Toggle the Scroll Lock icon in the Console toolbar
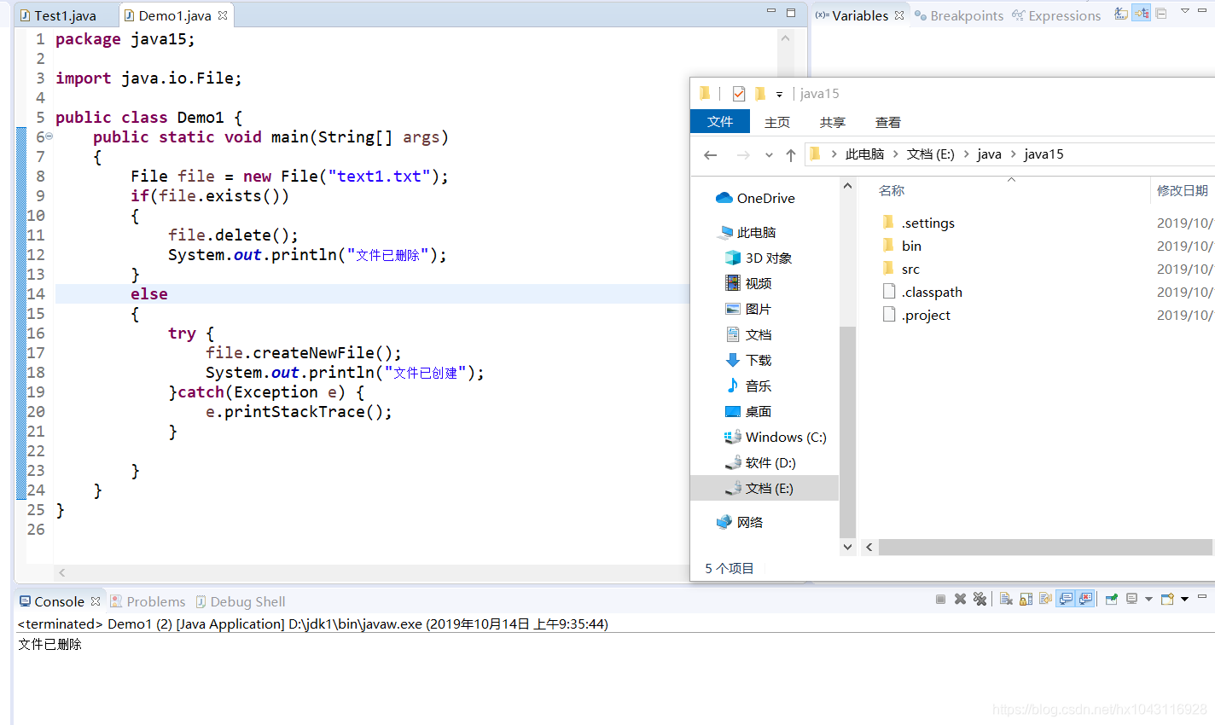This screenshot has height=725, width=1215. 1026,599
